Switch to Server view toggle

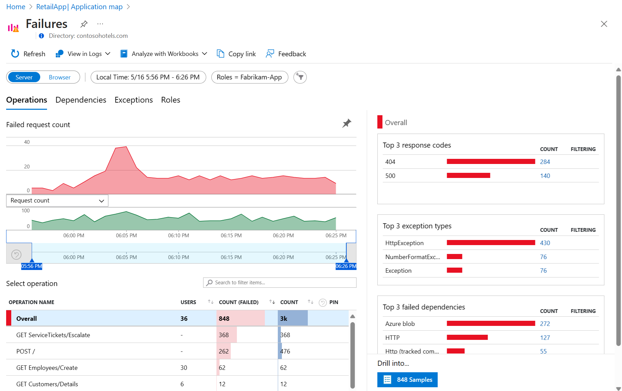[x=24, y=77]
